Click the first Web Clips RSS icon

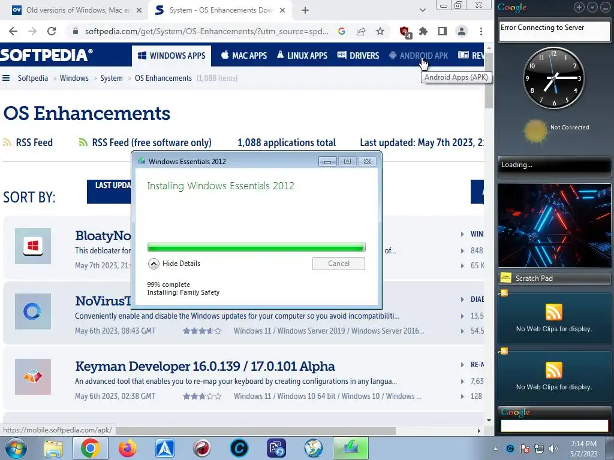pyautogui.click(x=553, y=311)
